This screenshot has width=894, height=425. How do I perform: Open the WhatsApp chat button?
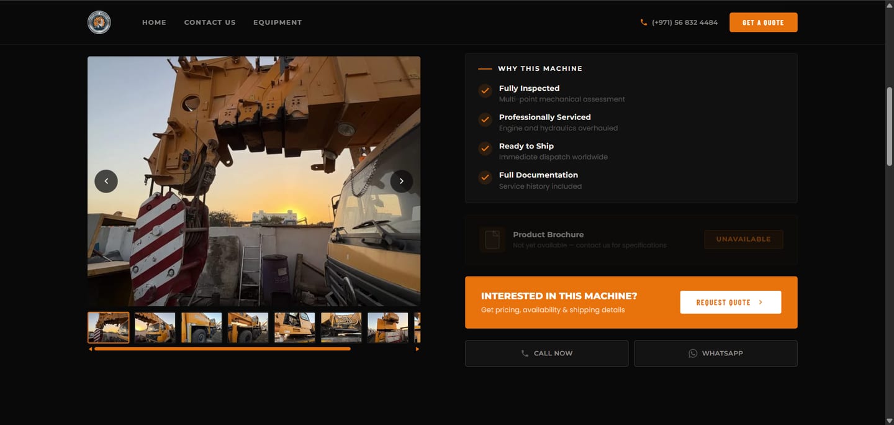pos(716,354)
